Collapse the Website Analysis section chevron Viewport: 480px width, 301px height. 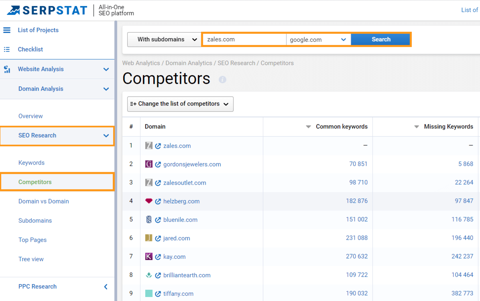106,69
